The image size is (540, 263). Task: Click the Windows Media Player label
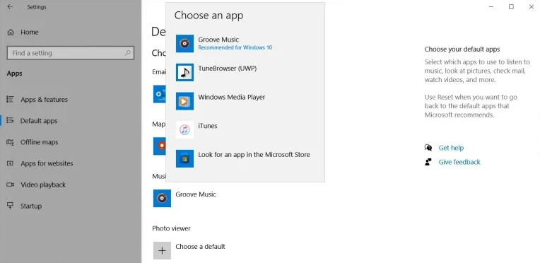(231, 97)
